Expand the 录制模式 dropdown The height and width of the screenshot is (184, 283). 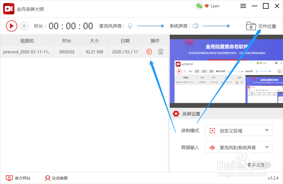click(x=238, y=131)
